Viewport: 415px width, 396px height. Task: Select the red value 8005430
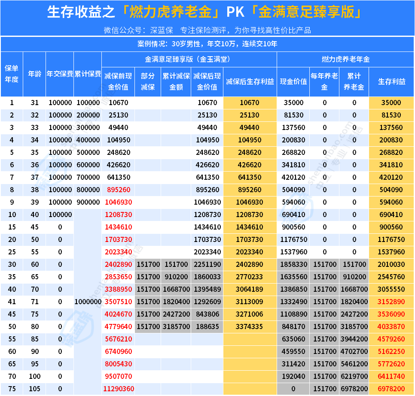point(118,364)
